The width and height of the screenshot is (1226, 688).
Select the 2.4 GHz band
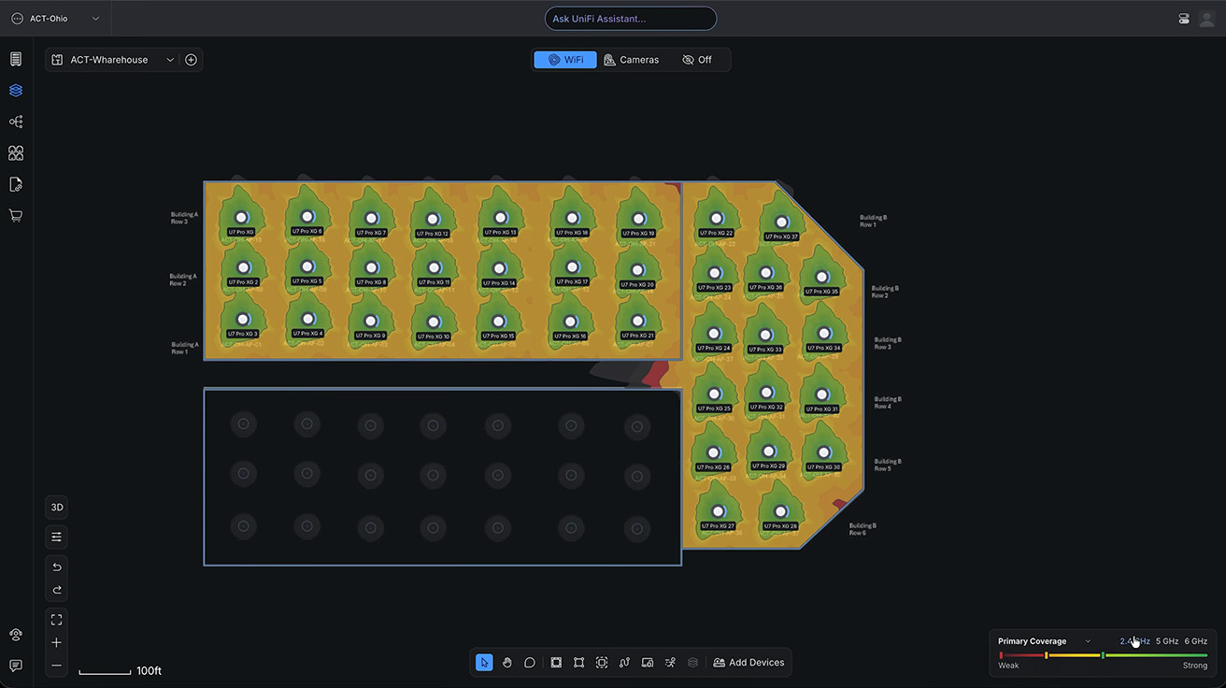click(x=1135, y=641)
